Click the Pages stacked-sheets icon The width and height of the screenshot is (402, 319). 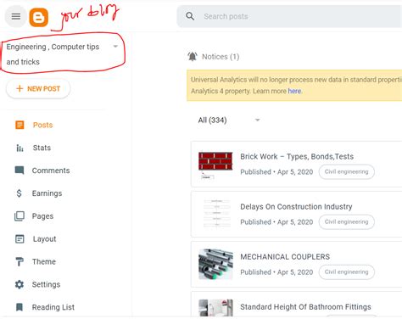point(20,216)
